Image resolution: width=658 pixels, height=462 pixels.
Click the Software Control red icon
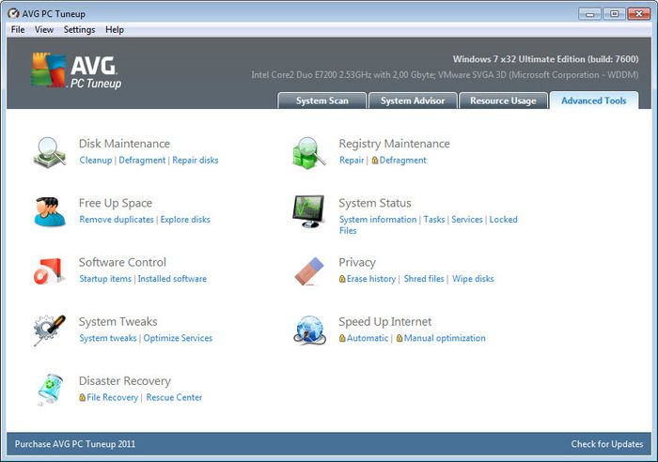tap(49, 270)
